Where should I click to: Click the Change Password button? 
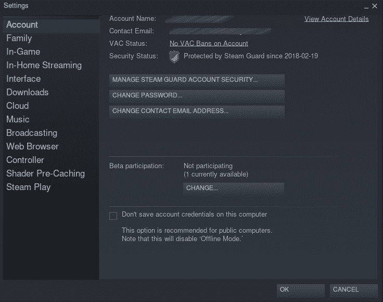point(197,95)
